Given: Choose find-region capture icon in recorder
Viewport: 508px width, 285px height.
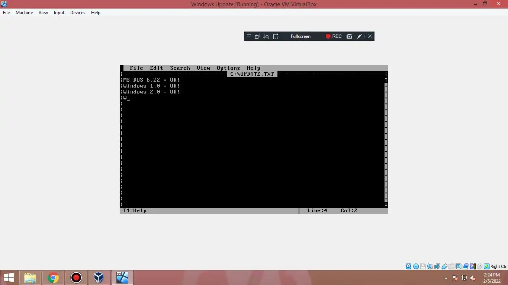Looking at the screenshot, I should 266,36.
